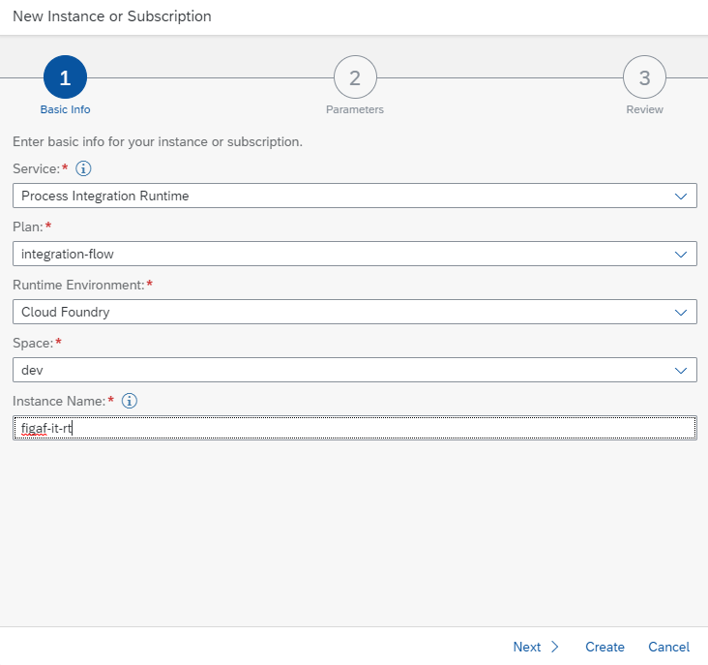The width and height of the screenshot is (708, 665).
Task: Click the Cloud Foundry runtime field
Action: pos(355,312)
